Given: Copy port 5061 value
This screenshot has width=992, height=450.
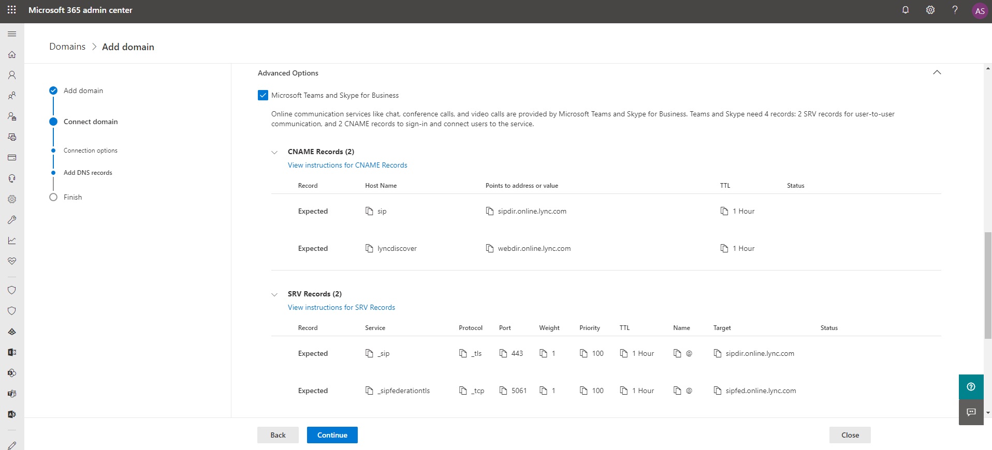Looking at the screenshot, I should tap(503, 391).
